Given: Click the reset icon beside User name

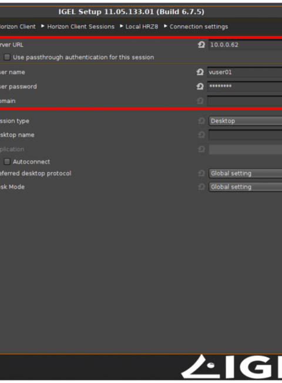Looking at the screenshot, I should [200, 72].
